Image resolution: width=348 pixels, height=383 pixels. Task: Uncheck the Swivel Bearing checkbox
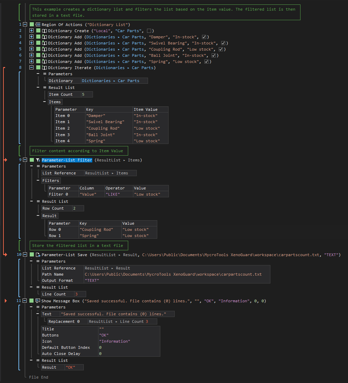223,43
